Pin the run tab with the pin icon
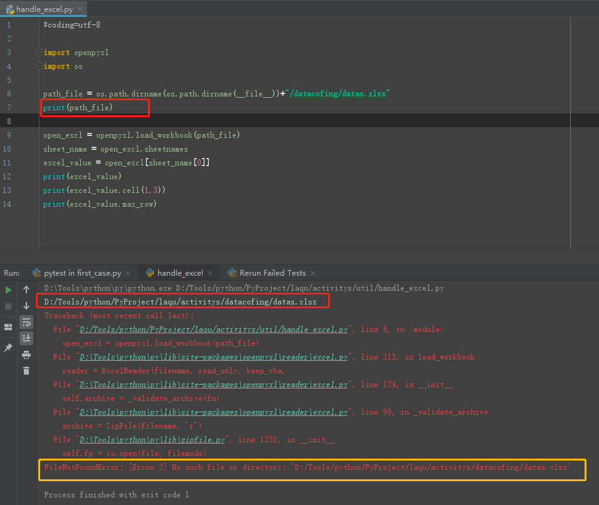The width and height of the screenshot is (599, 505). coord(8,347)
